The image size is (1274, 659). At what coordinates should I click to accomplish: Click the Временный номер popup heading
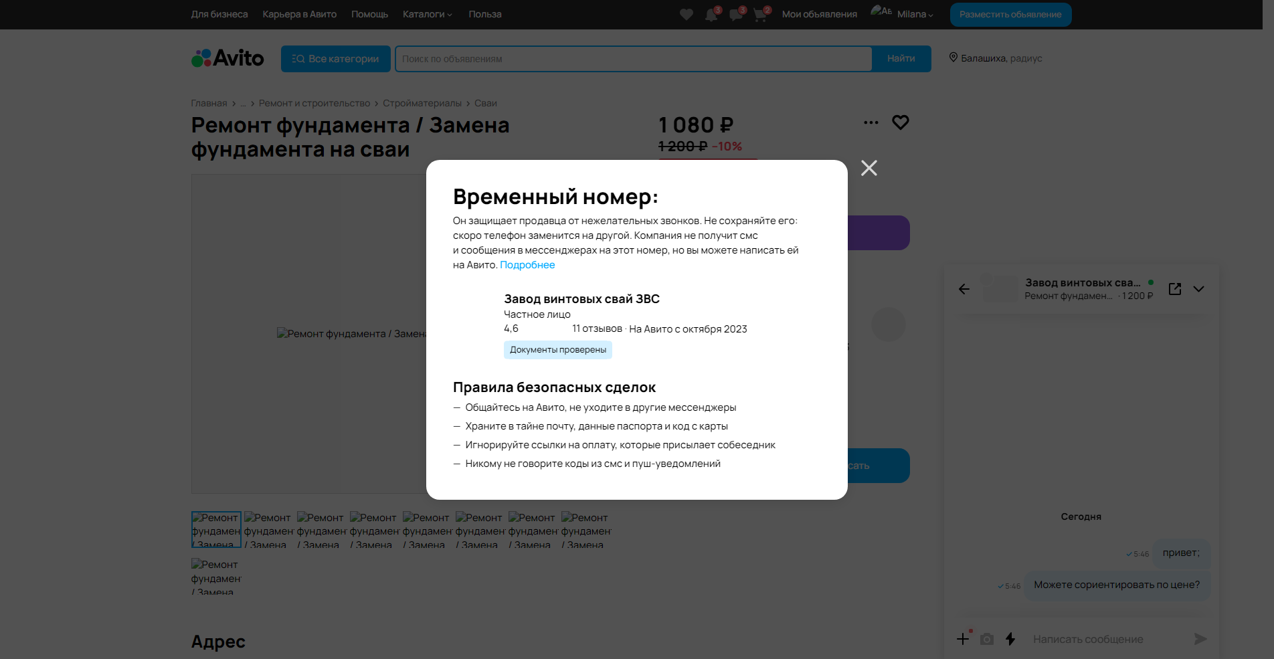pos(555,197)
